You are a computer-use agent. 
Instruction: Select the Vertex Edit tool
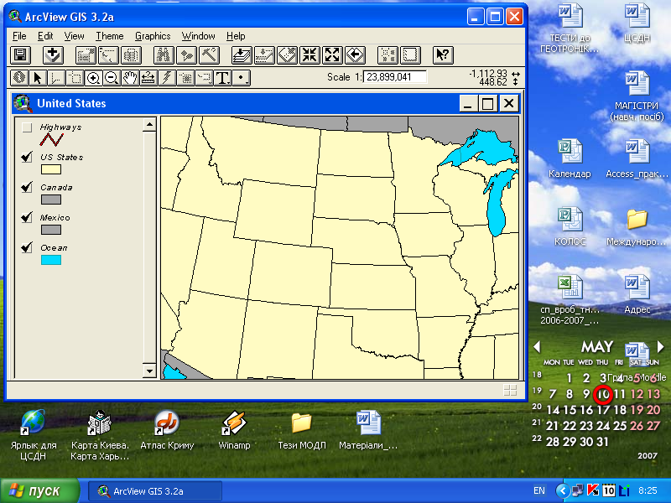56,78
